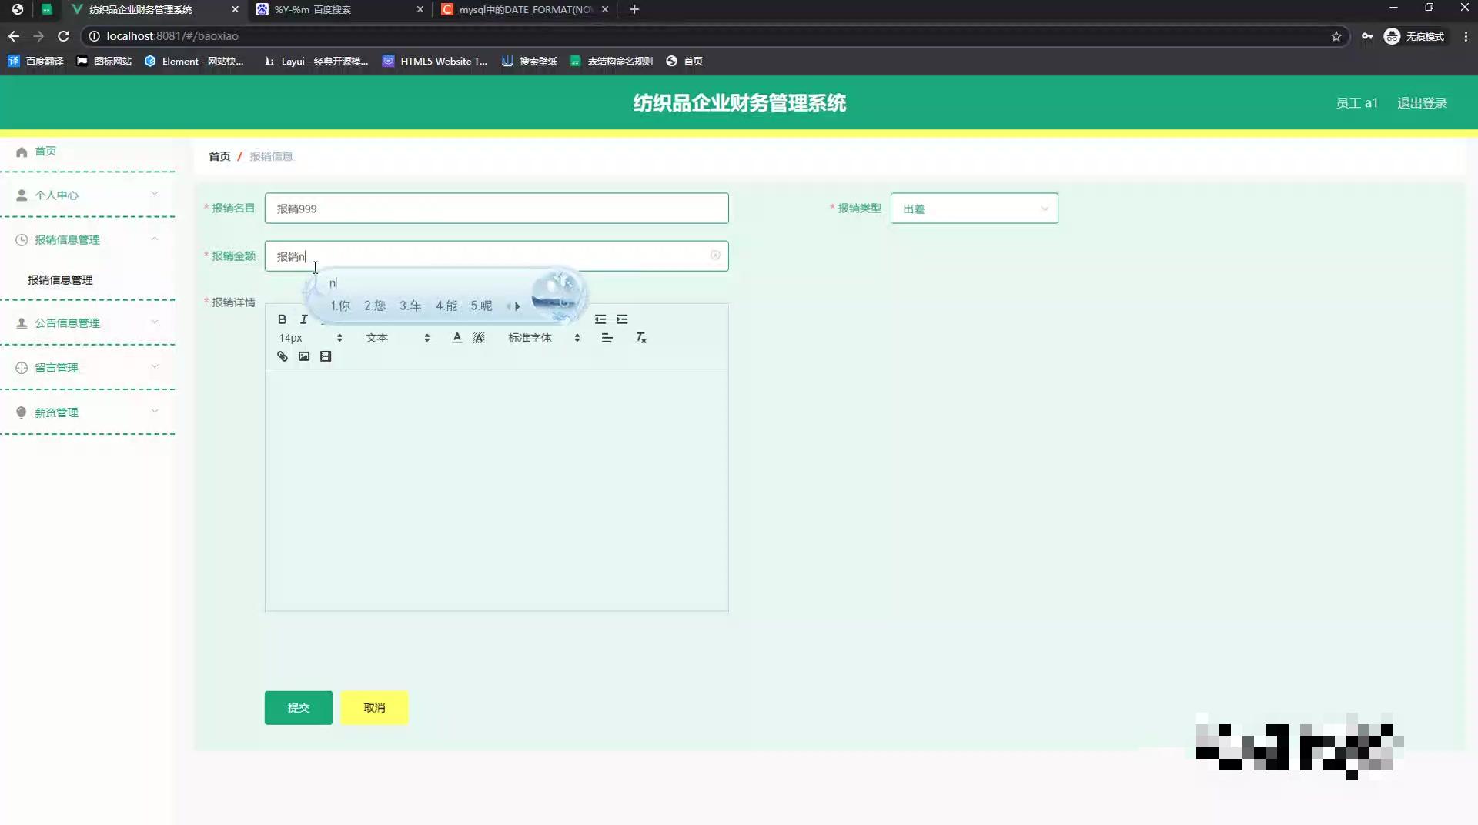Image resolution: width=1478 pixels, height=825 pixels.
Task: Clear formatting with the Tx icon
Action: point(640,338)
